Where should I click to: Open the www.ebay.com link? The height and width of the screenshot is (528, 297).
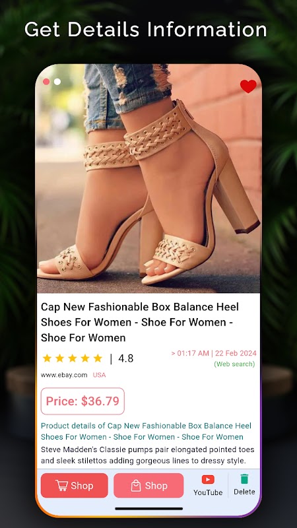[64, 375]
